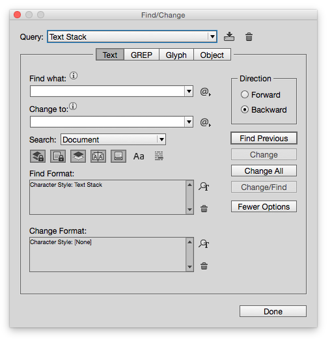Click Fewer Options button

[x=264, y=206]
